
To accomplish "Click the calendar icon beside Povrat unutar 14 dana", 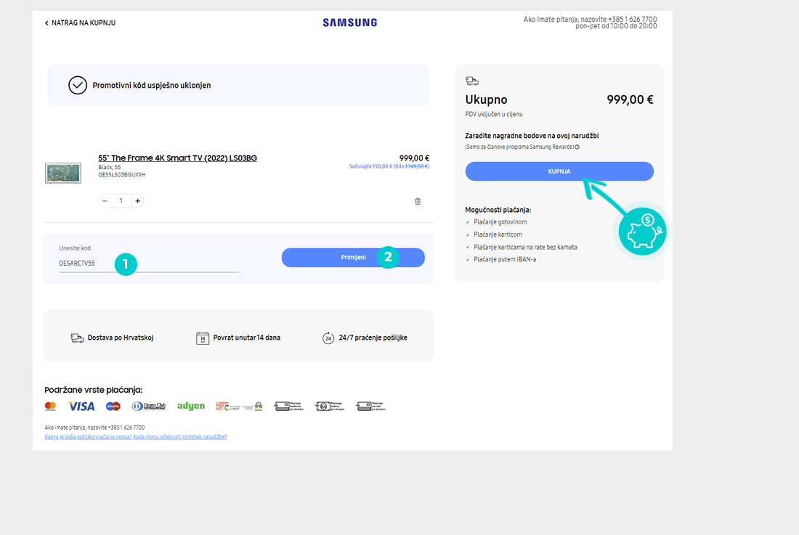I will (x=203, y=338).
